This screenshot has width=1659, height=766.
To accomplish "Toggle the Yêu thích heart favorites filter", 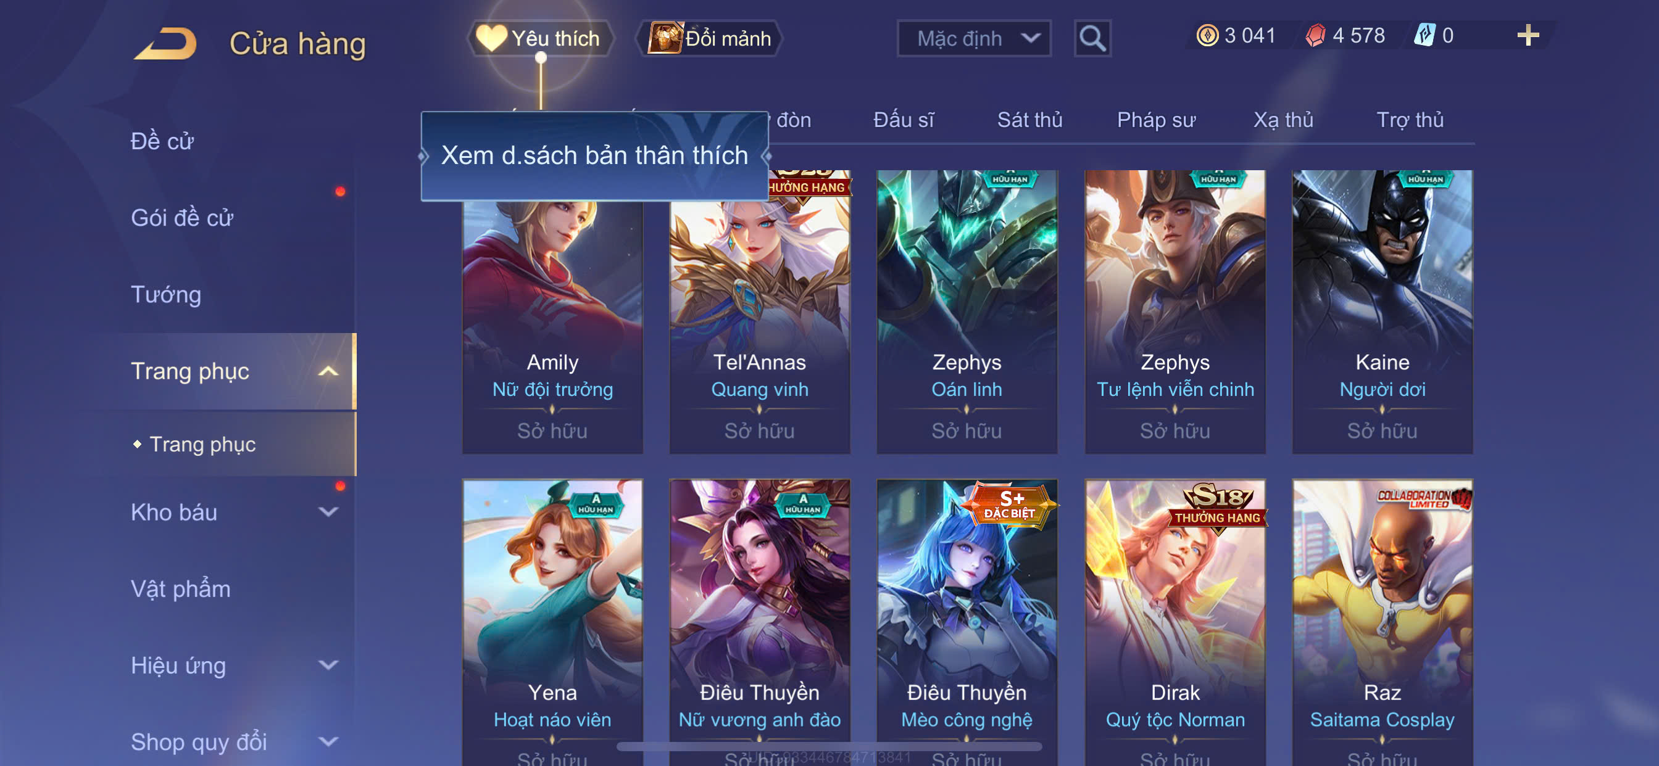I will 539,39.
